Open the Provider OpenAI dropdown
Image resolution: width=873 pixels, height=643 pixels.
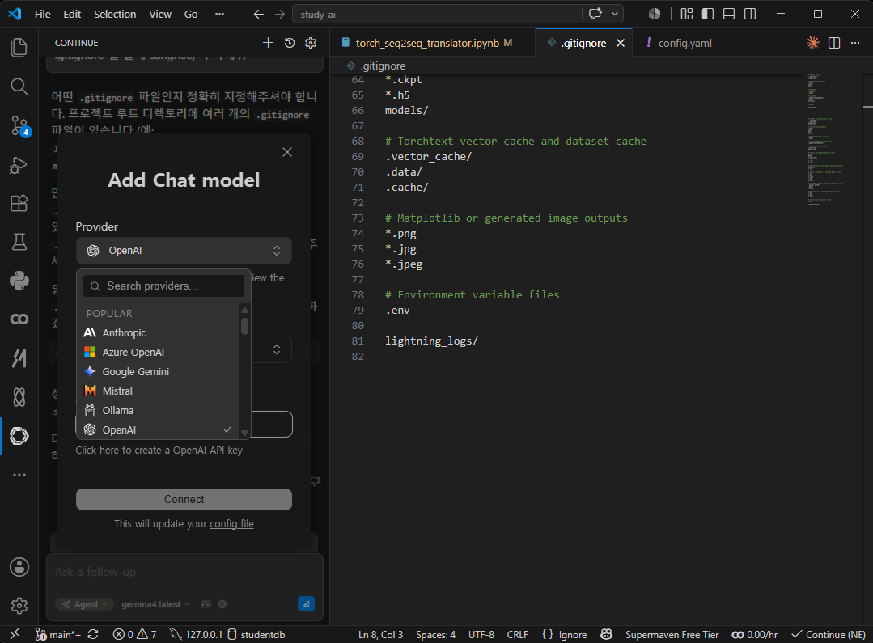click(184, 251)
